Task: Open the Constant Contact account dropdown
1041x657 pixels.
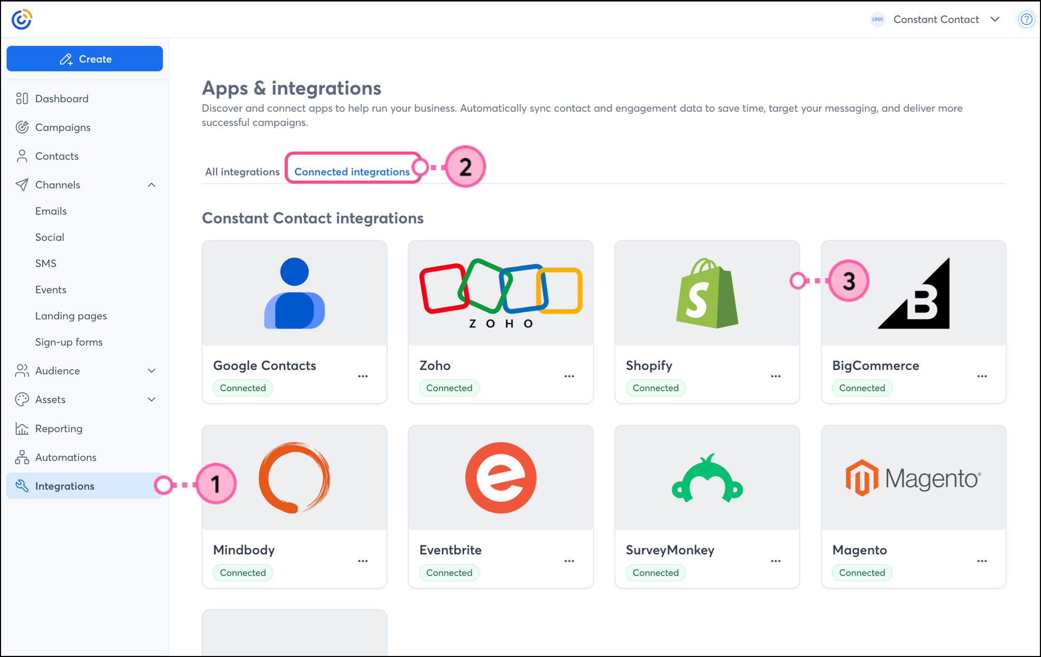Action: [x=995, y=19]
